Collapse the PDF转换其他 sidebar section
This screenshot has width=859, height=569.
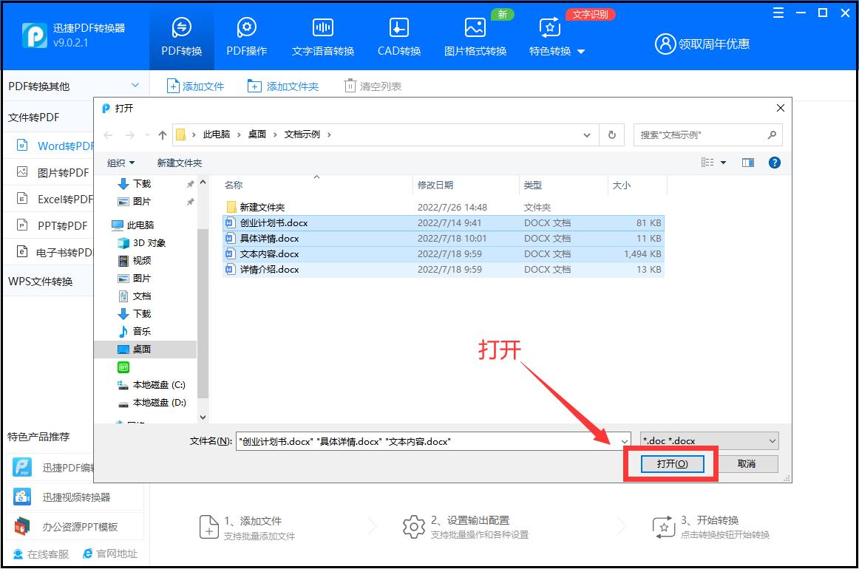pos(134,85)
